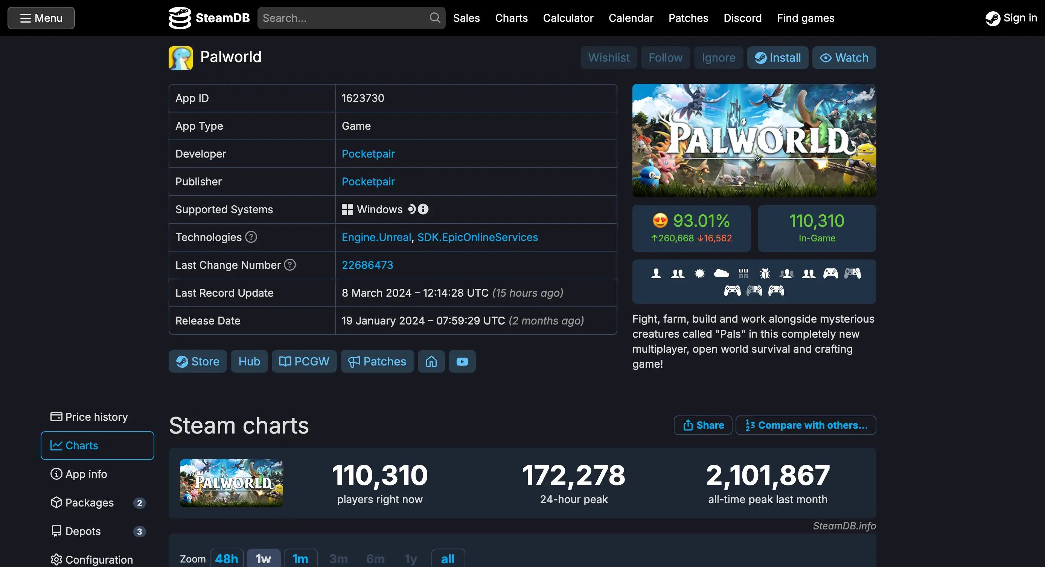Screen dimensions: 1045x567
Task: Toggle Ignore for Palworld
Action: coord(718,58)
